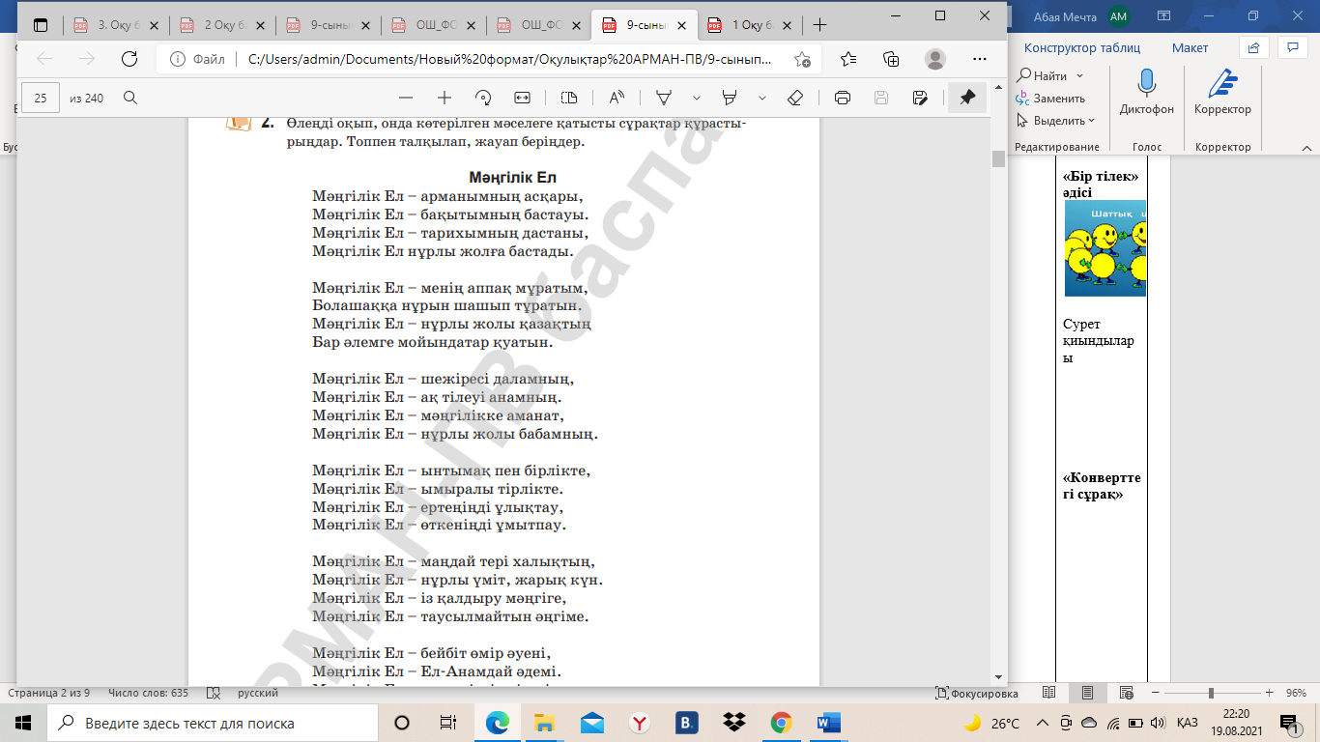Image resolution: width=1320 pixels, height=742 pixels.
Task: Switch Word to Web Layout view
Action: (1126, 694)
